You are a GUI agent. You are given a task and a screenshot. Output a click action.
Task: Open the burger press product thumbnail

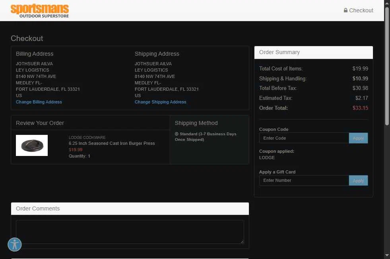32,145
